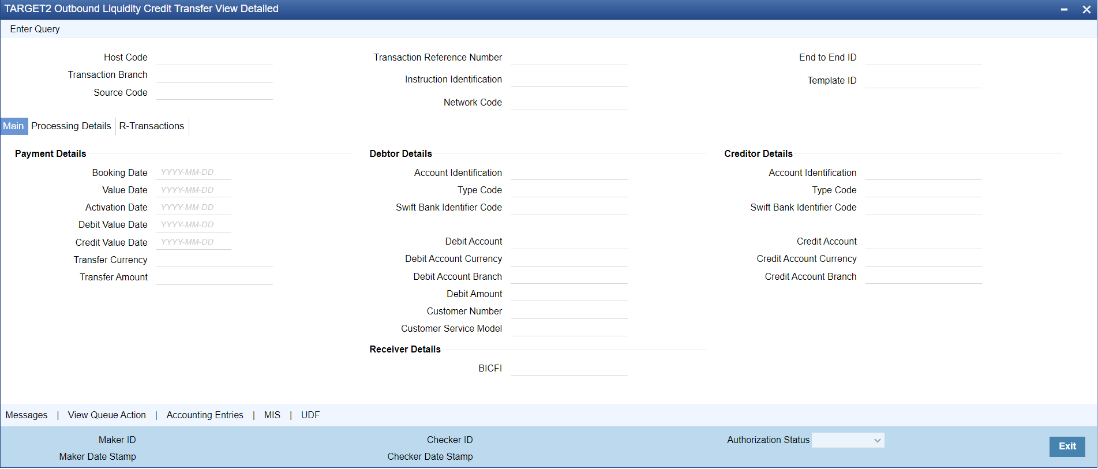Click Enter Query in the toolbar
The width and height of the screenshot is (1098, 469).
35,29
